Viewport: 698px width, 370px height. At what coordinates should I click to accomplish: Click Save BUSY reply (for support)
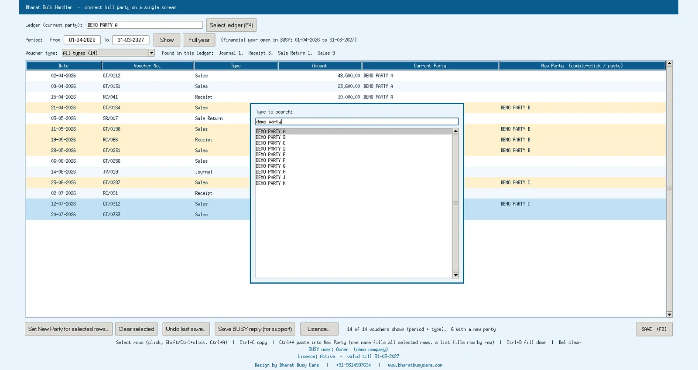click(255, 329)
